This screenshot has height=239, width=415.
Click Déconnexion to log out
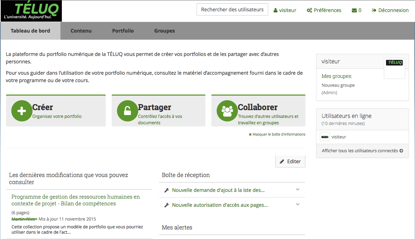(x=390, y=10)
